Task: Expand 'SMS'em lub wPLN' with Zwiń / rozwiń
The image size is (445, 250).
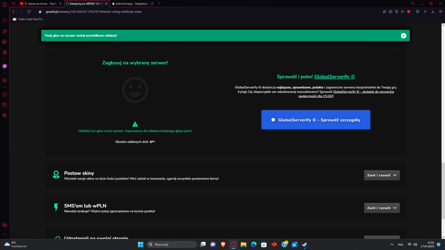Action: pyautogui.click(x=382, y=208)
